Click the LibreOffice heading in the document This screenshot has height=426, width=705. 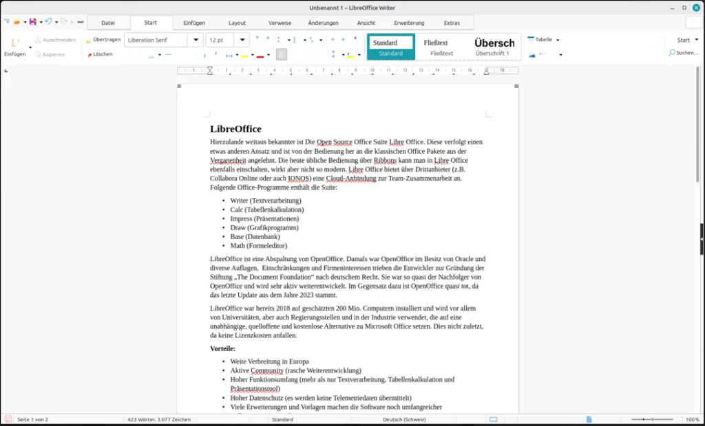tap(235, 129)
